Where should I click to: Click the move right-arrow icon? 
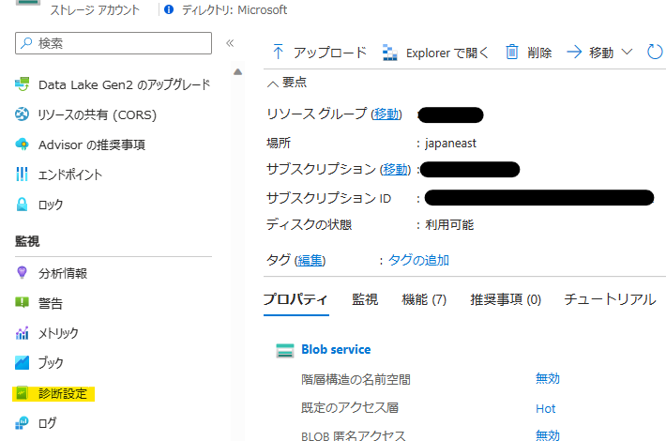click(574, 53)
